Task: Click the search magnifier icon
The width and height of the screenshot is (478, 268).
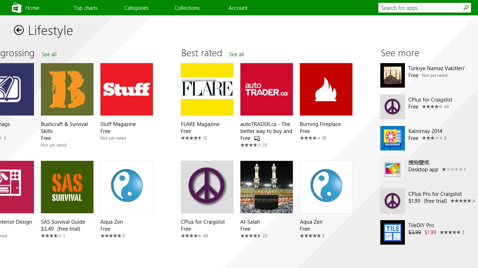Action: point(466,8)
